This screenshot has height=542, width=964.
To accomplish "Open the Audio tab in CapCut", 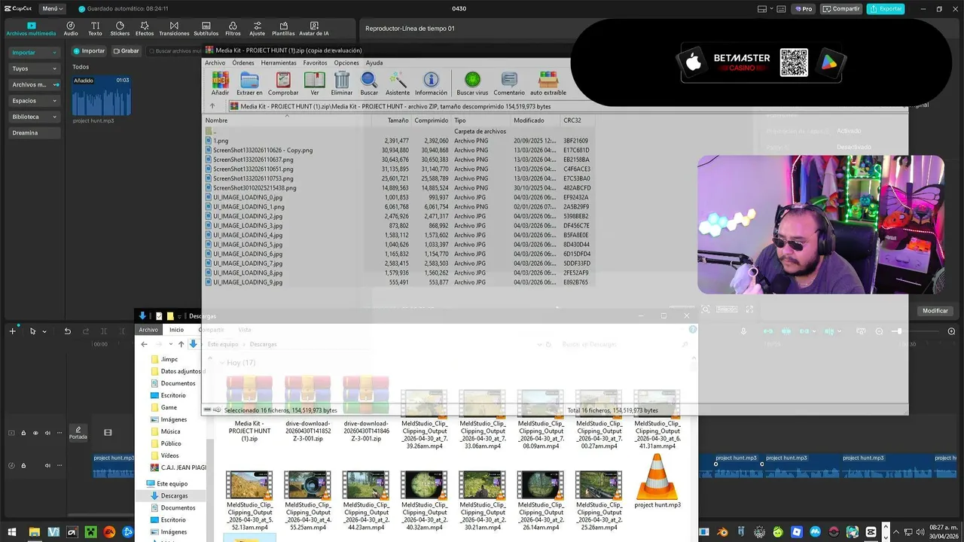I will tap(71, 29).
